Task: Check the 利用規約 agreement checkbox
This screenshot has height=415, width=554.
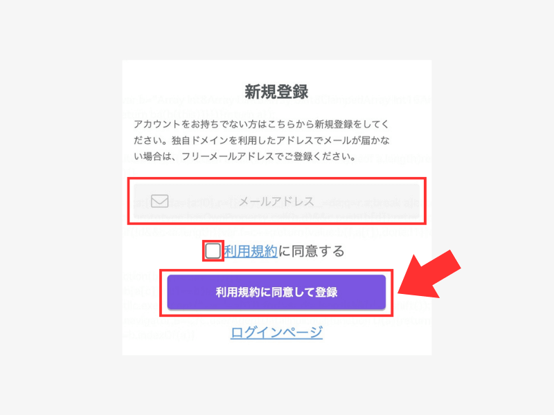Action: pos(213,251)
